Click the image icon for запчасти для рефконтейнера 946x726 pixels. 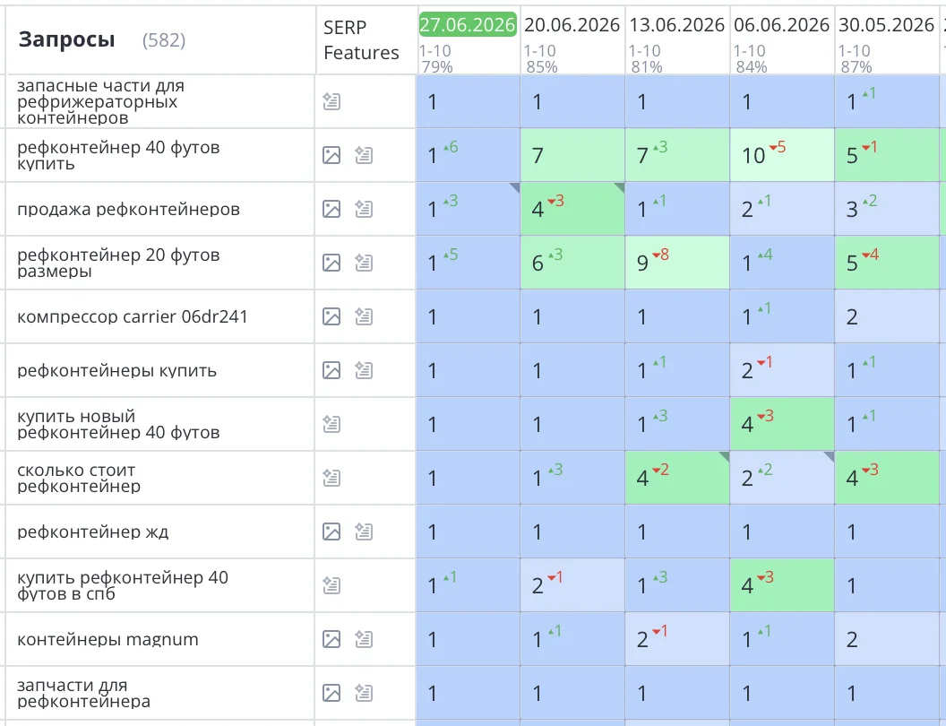(x=331, y=692)
